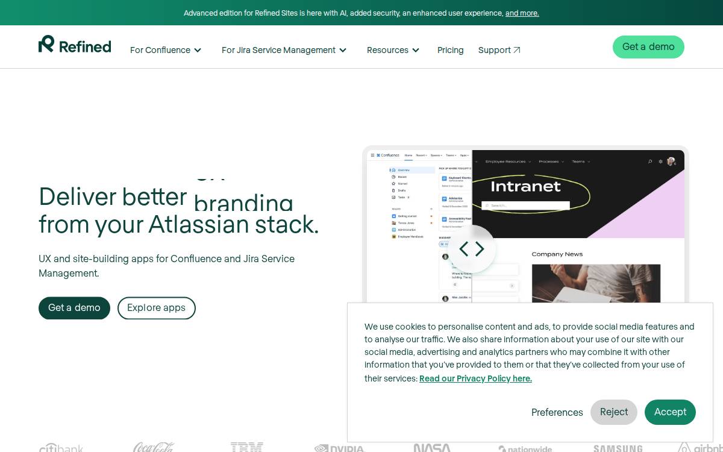Click the Coca-Cola logo
This screenshot has height=452, width=723.
click(154, 447)
